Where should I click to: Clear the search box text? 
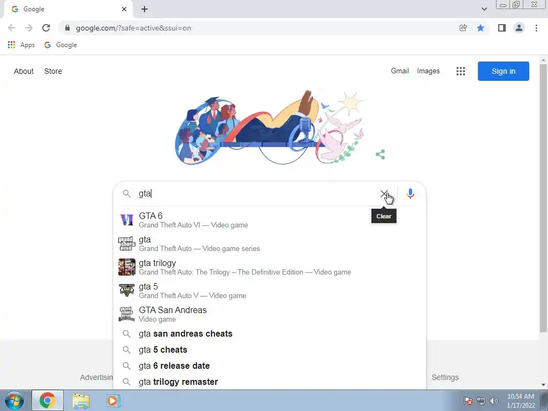click(x=384, y=194)
